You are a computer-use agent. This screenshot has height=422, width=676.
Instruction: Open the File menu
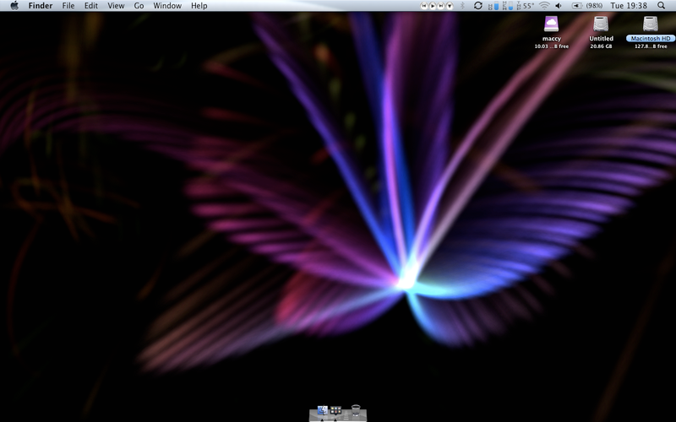[68, 6]
